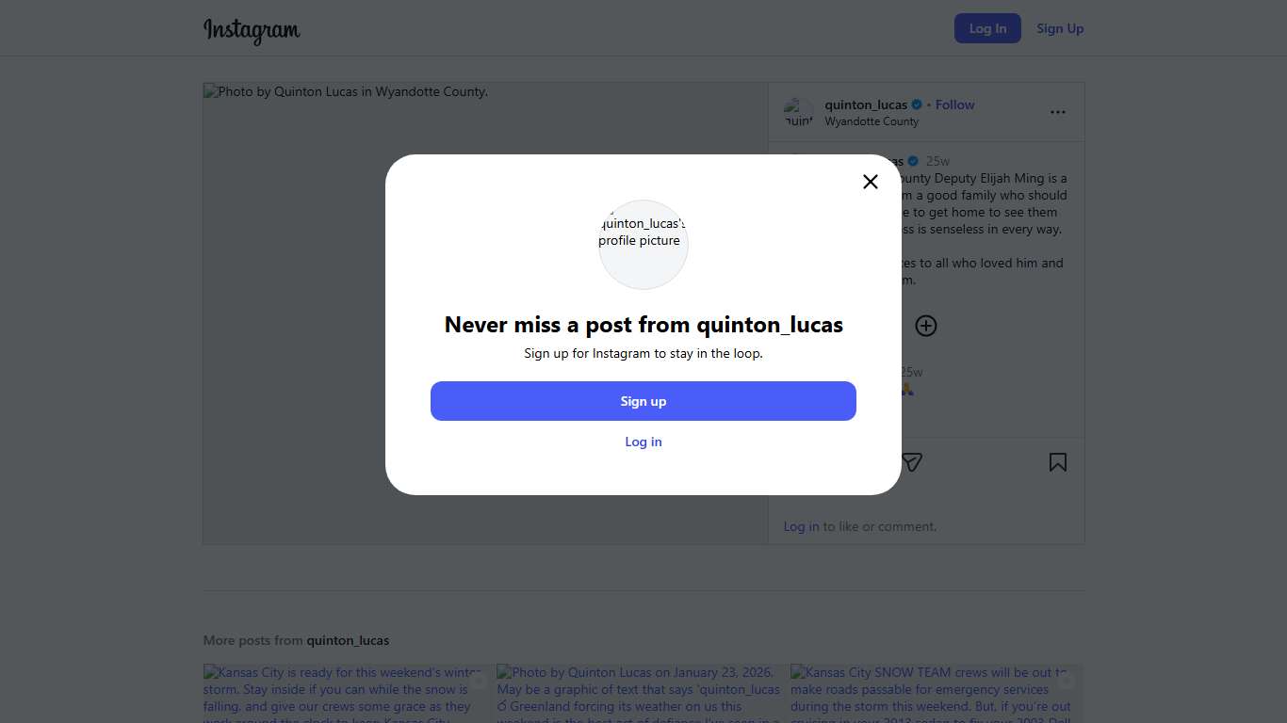This screenshot has height=723, width=1287.
Task: Click Log in link inside the popup
Action: [643, 442]
